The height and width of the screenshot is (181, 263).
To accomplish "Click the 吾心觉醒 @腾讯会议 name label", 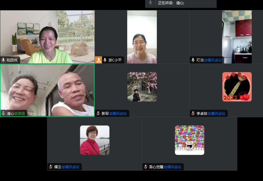I will [165, 167].
